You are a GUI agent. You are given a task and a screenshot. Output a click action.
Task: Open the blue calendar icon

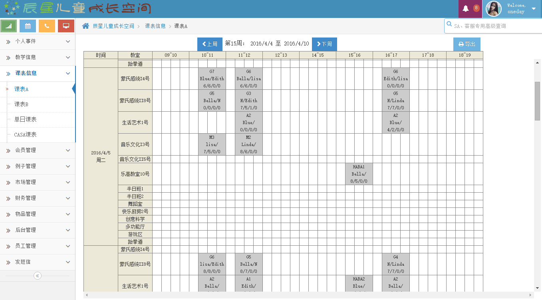tap(28, 25)
